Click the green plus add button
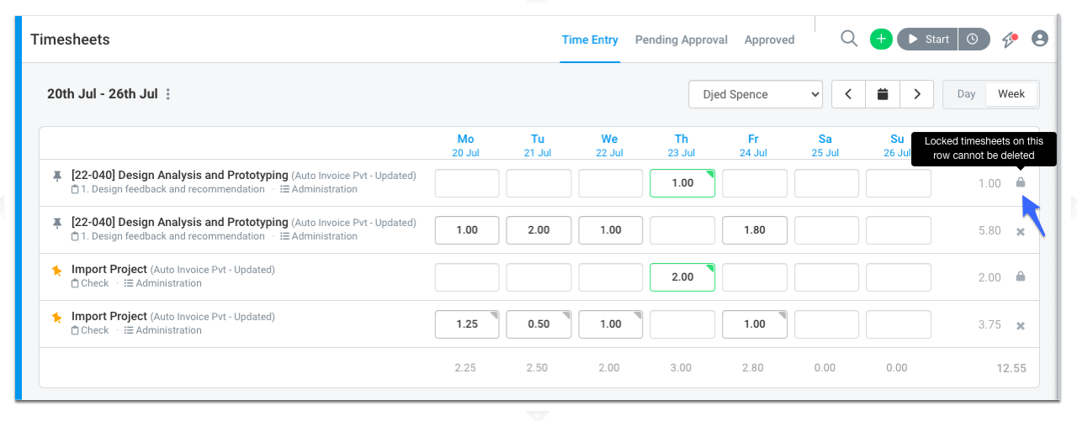1077x421 pixels. coord(880,39)
